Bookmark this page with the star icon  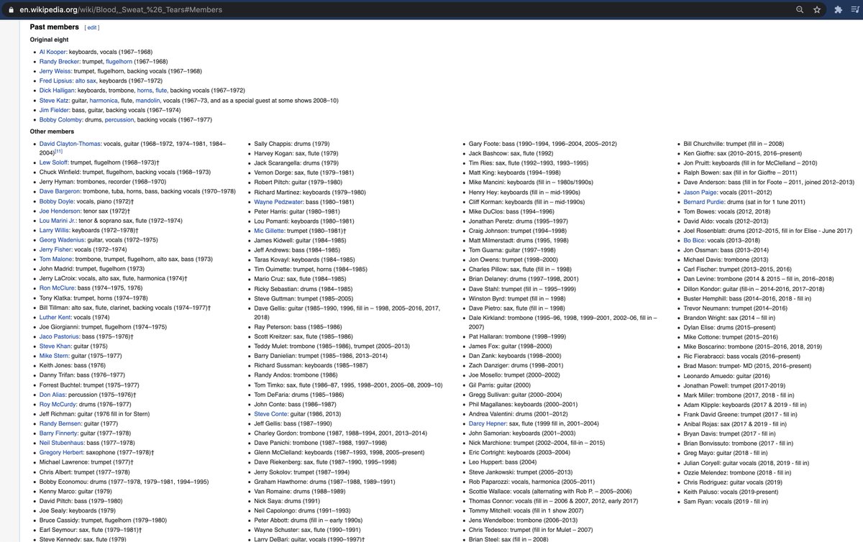pyautogui.click(x=817, y=10)
